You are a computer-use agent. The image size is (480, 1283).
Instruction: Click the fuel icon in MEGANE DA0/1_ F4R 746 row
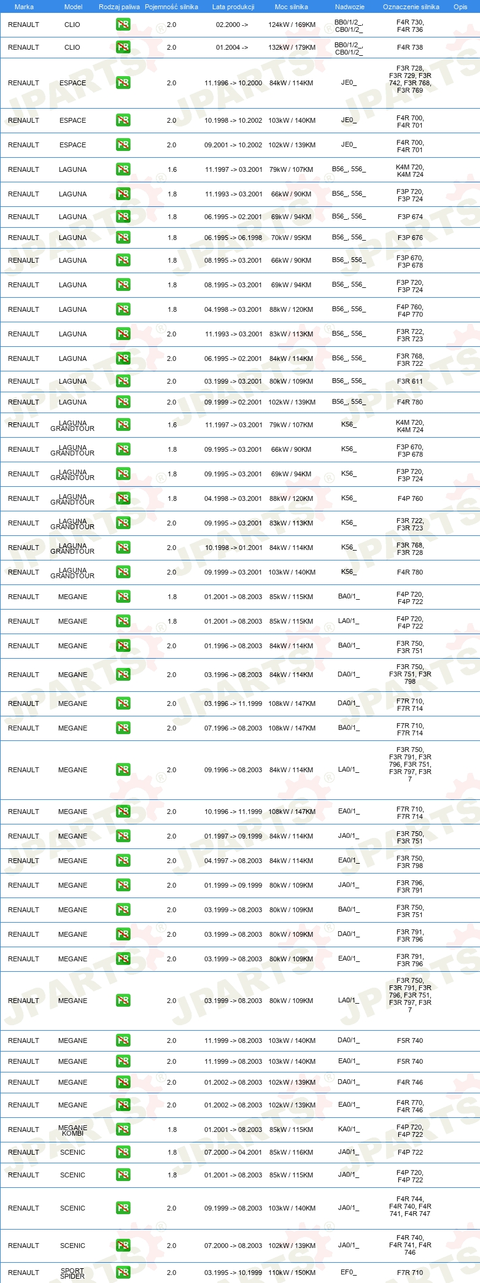tap(123, 1082)
